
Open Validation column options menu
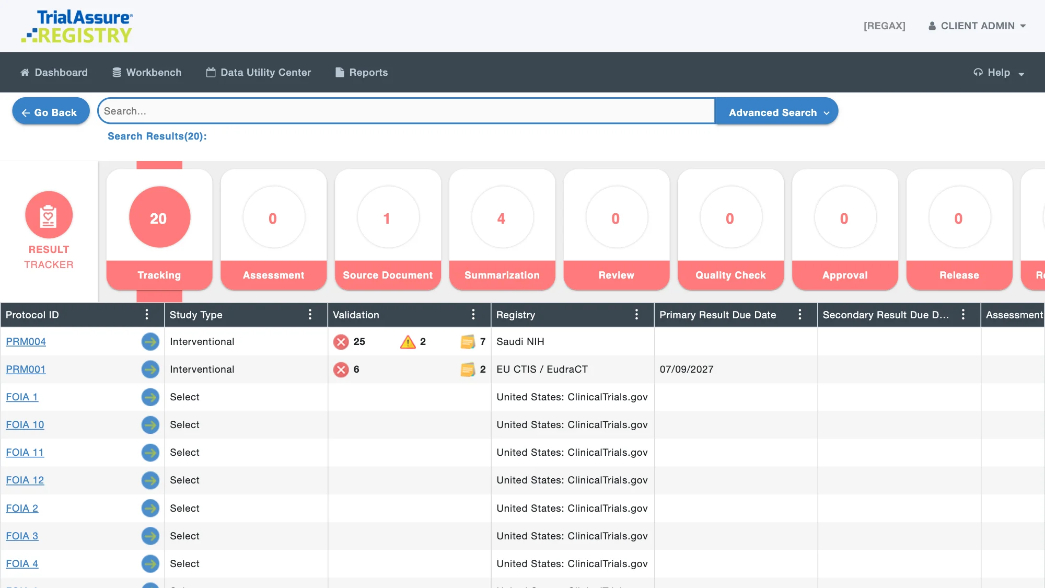click(473, 315)
